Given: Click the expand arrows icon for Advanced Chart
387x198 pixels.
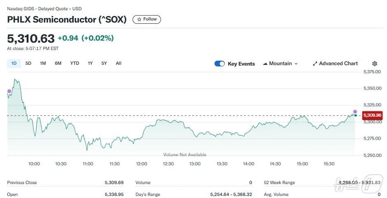Looking at the screenshot, I should [x=315, y=64].
